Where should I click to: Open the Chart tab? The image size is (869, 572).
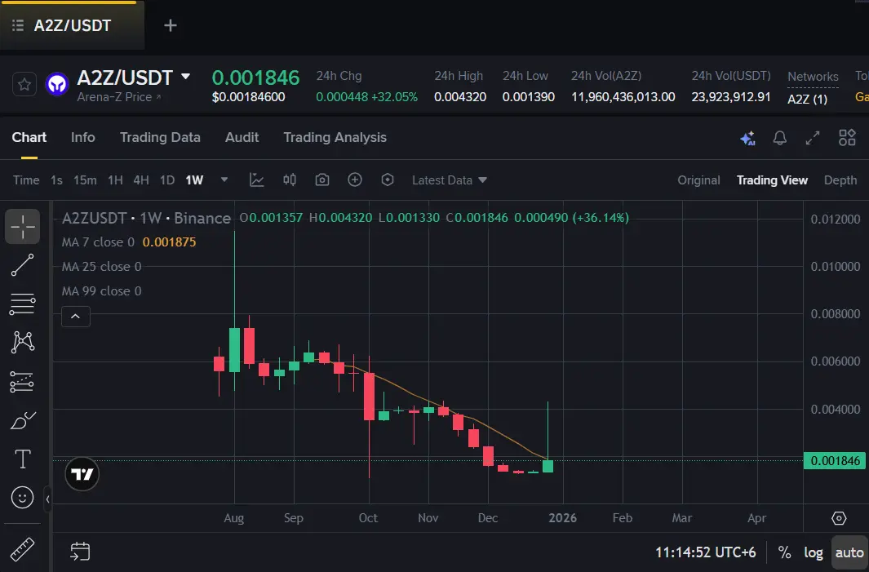[29, 137]
